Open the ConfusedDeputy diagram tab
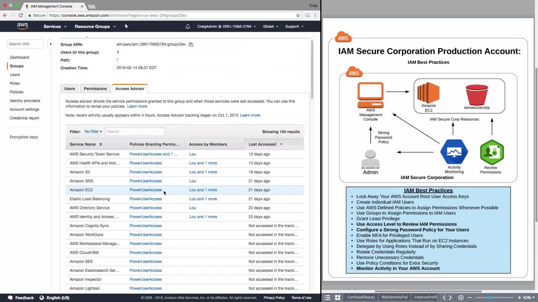Screen dimensions: 538x302 (361, 297)
